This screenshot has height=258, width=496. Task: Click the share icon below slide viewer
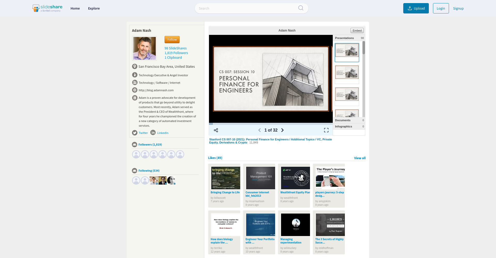(216, 130)
